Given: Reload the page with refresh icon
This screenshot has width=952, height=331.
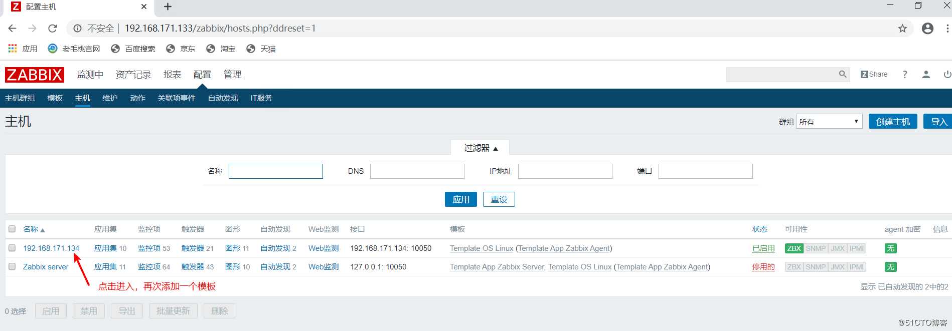Looking at the screenshot, I should 53,29.
